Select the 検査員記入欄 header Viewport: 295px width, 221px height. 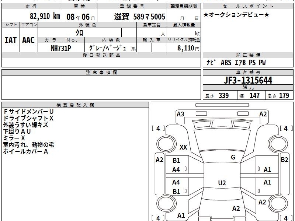pyautogui.click(x=75, y=105)
